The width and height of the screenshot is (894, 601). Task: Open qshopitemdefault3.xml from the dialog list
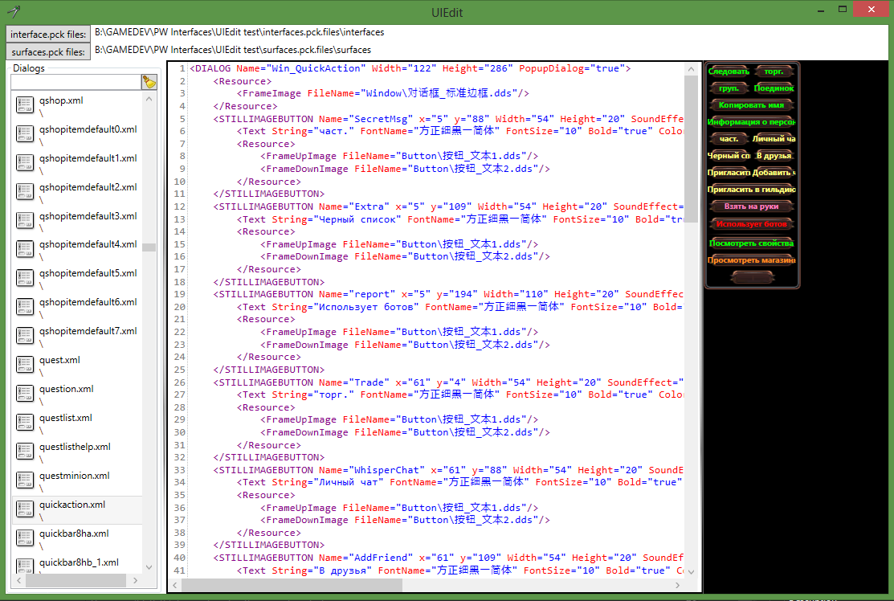click(x=88, y=216)
